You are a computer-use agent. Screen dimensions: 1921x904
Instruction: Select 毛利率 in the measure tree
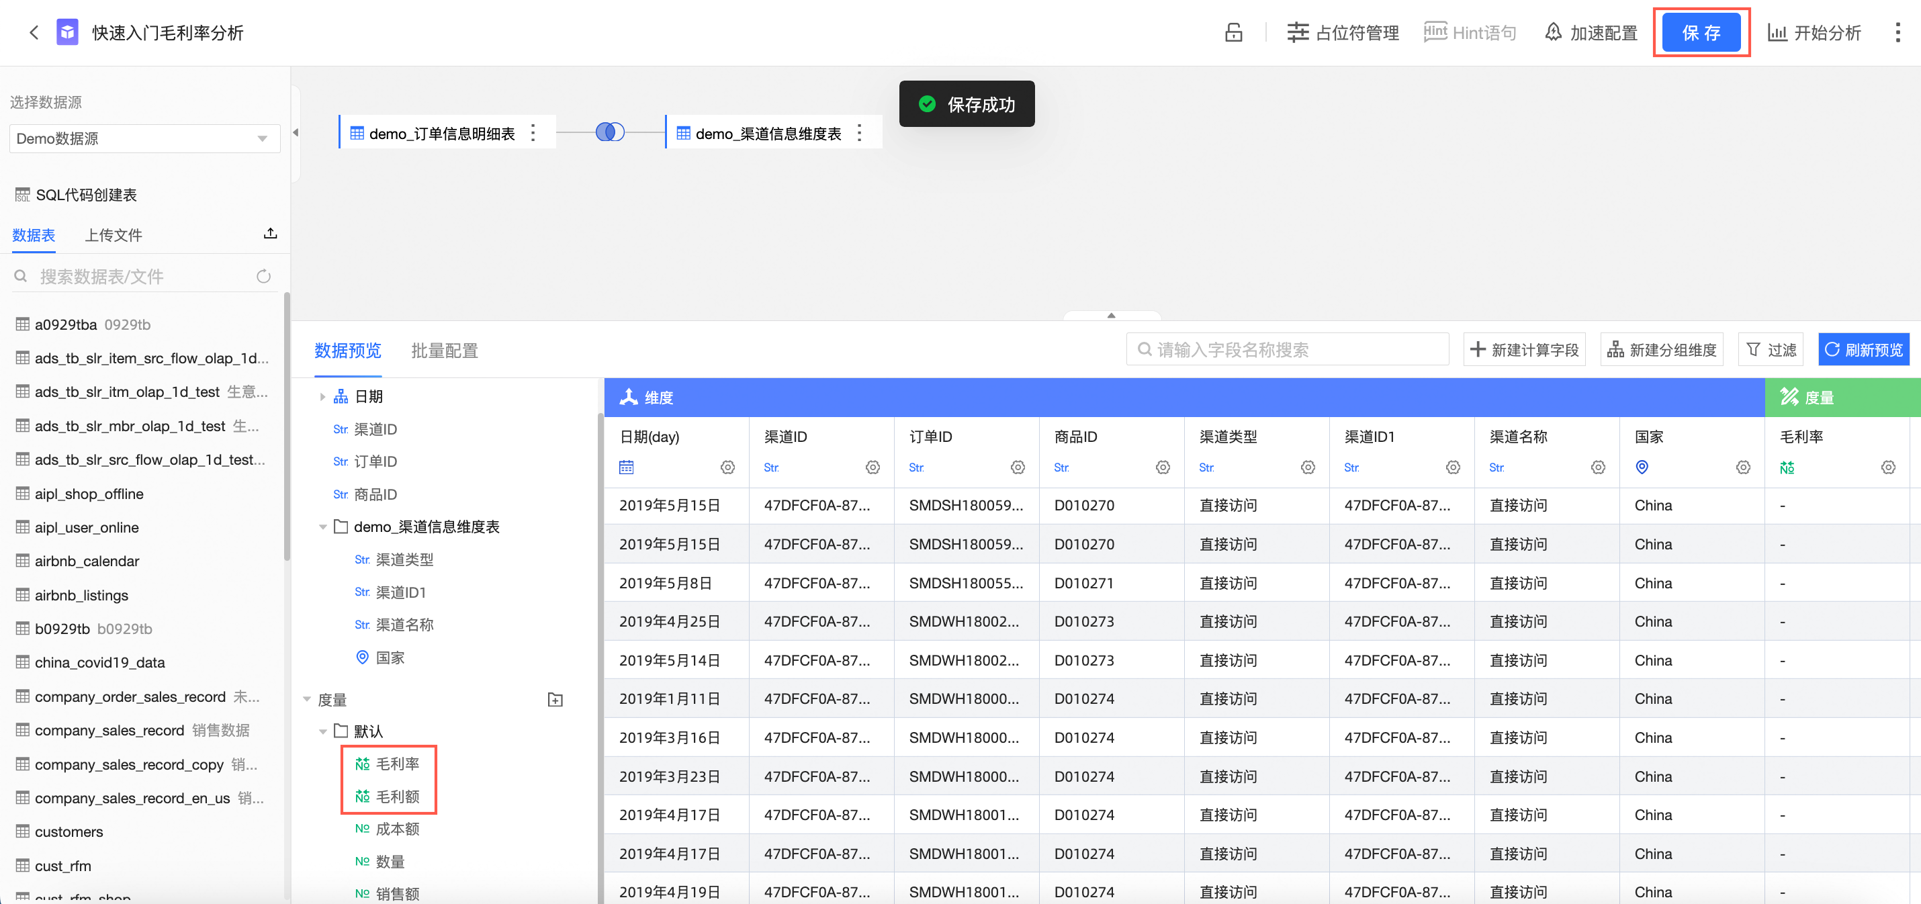[387, 764]
